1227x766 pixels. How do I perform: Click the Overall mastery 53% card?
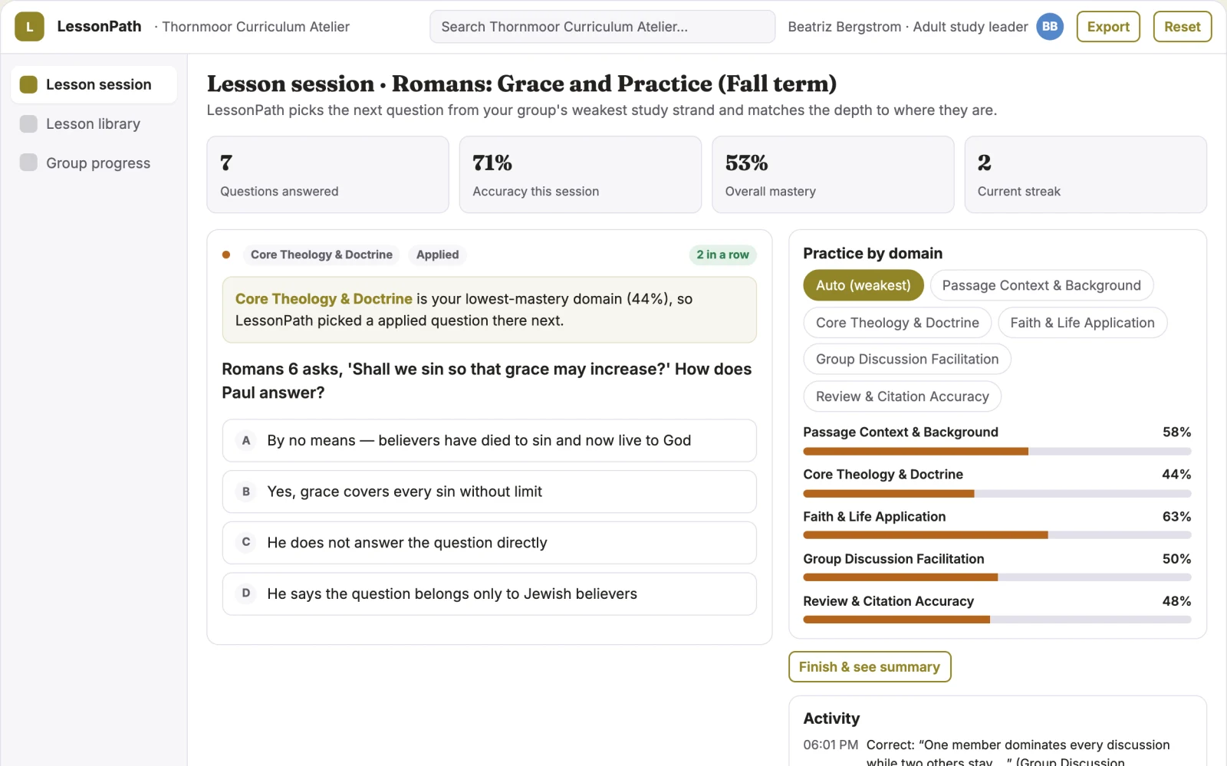(x=833, y=175)
